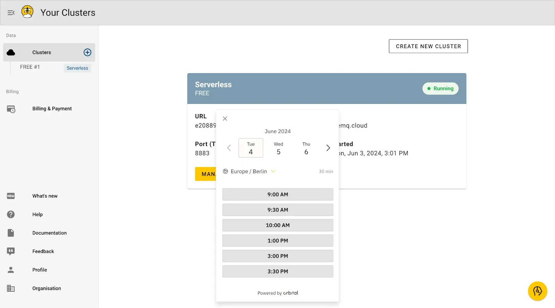Choose the 9:00 AM time slot

[278, 194]
